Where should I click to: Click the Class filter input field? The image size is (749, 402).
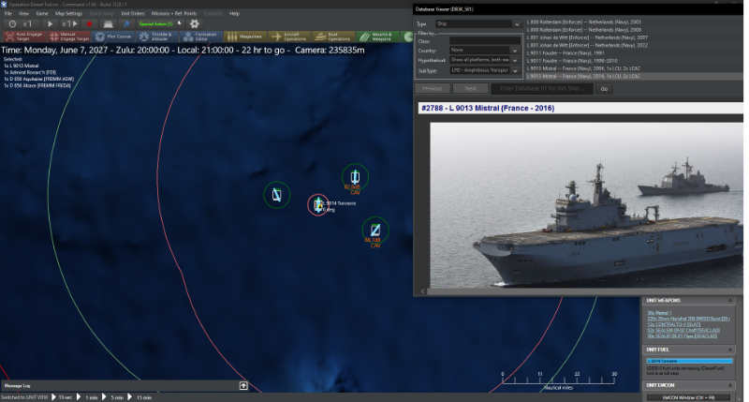click(x=484, y=40)
